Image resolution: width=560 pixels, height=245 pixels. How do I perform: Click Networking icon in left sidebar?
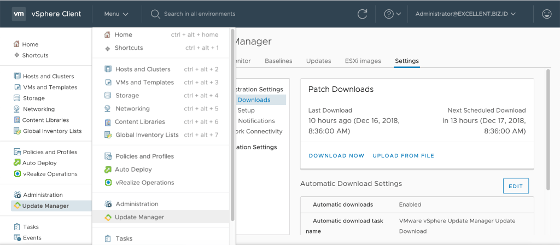tap(17, 109)
